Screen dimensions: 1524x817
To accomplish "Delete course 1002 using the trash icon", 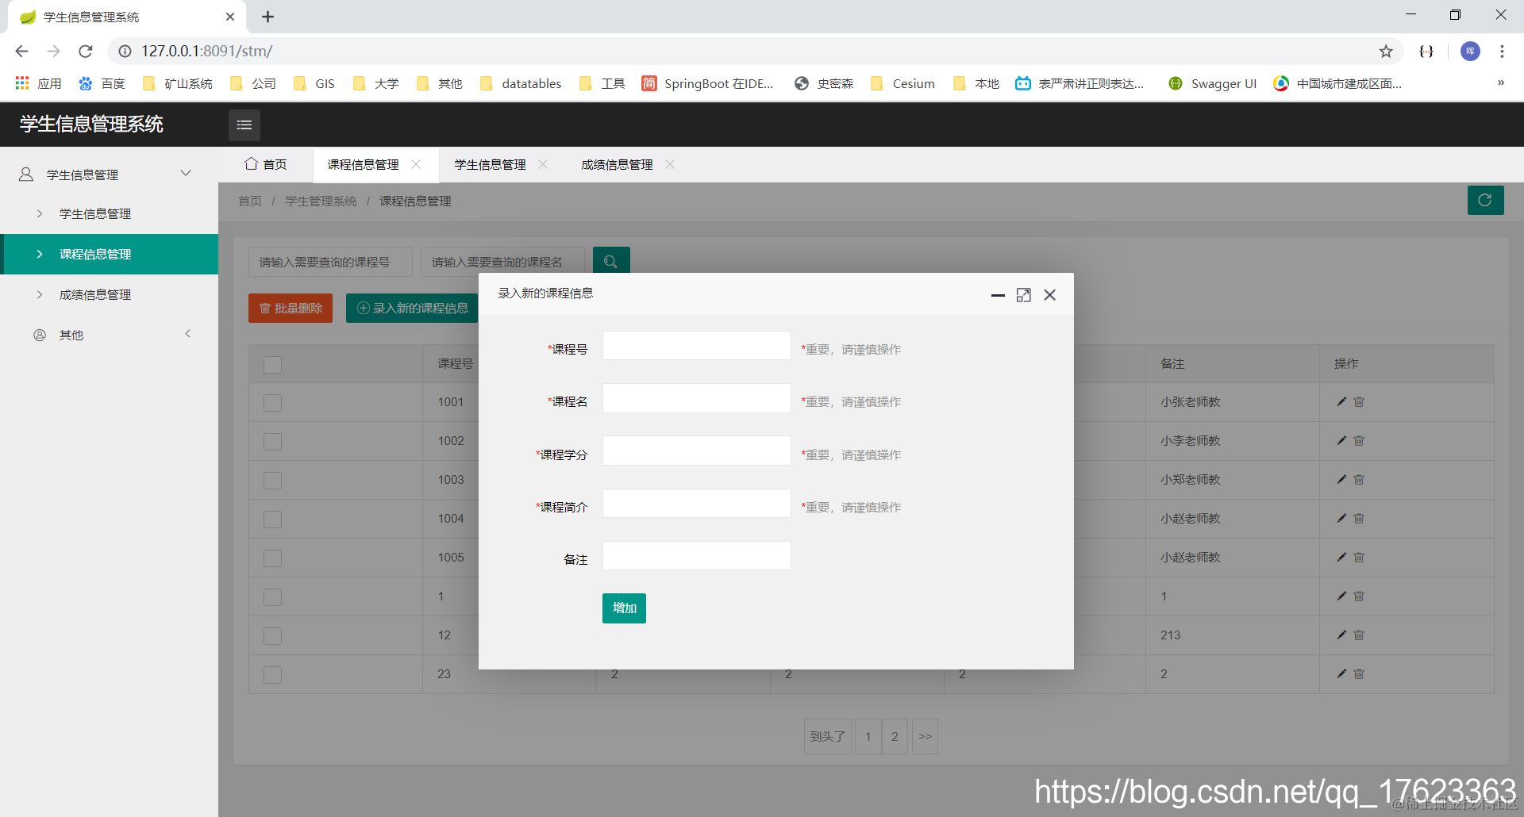I will tap(1359, 440).
